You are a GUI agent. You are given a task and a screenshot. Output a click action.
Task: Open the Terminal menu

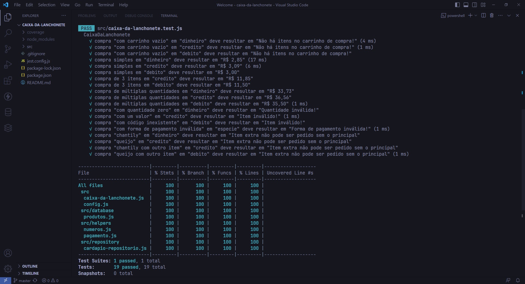click(x=106, y=5)
